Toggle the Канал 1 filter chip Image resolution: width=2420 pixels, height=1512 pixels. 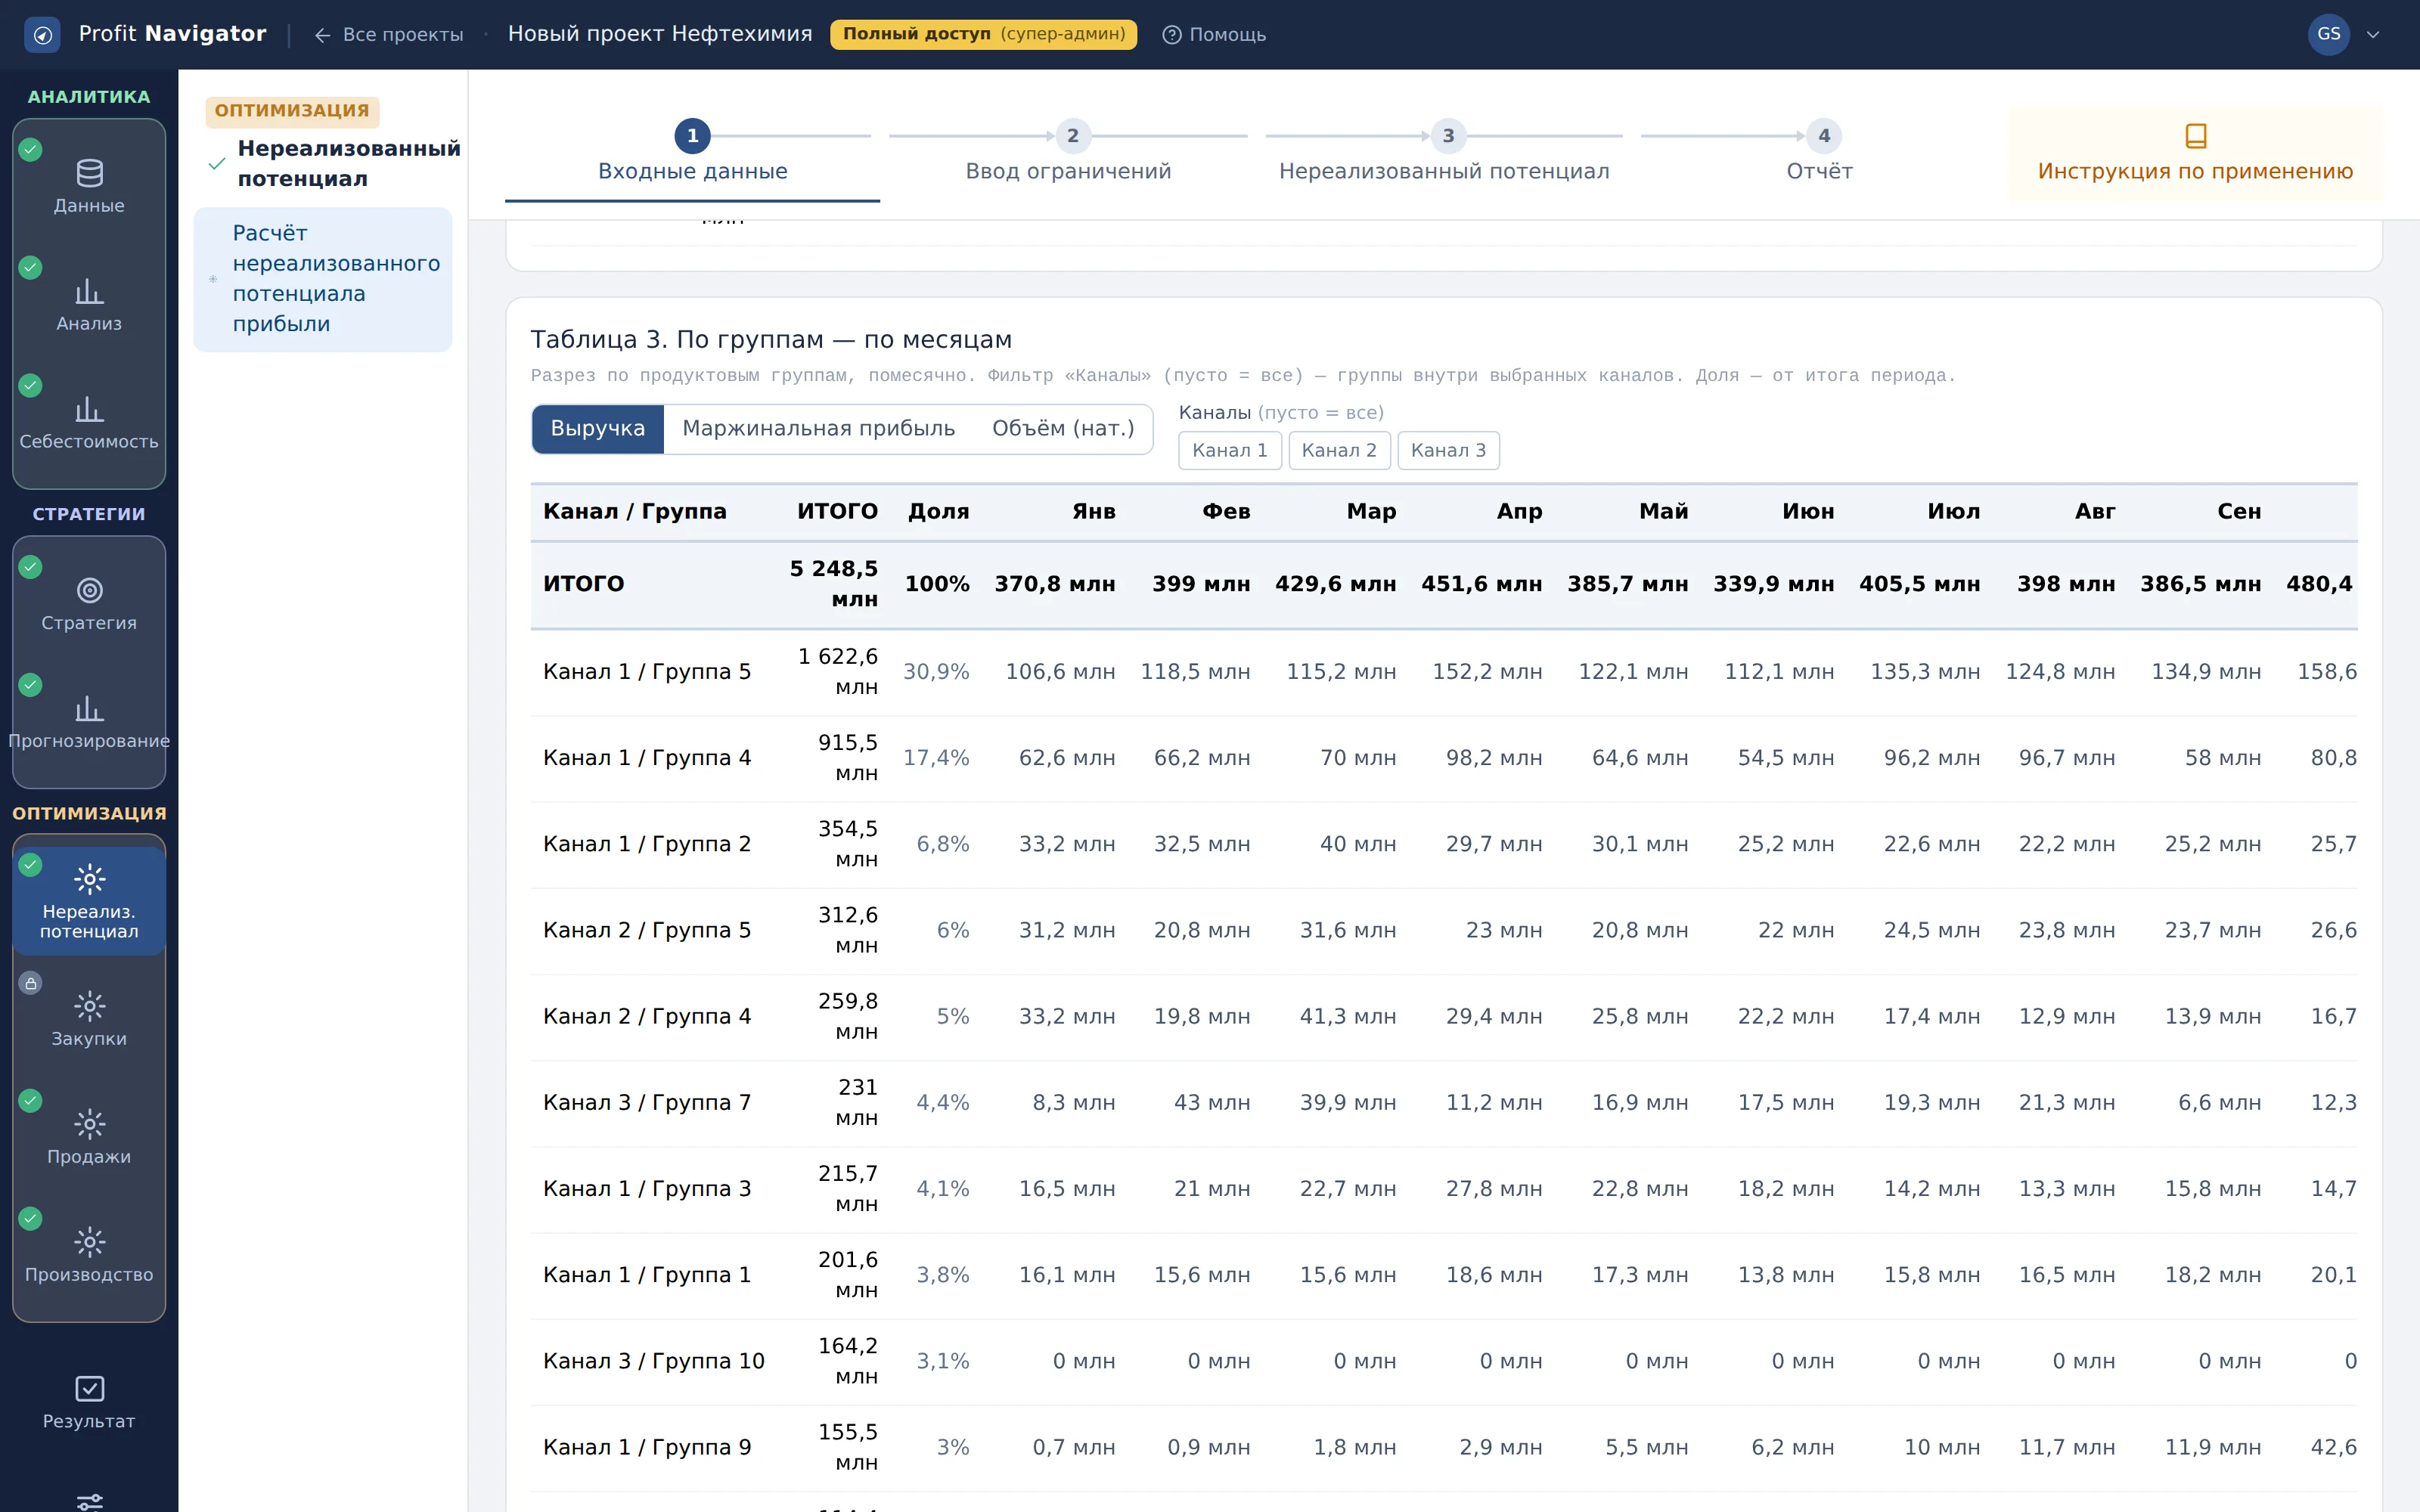1229,450
